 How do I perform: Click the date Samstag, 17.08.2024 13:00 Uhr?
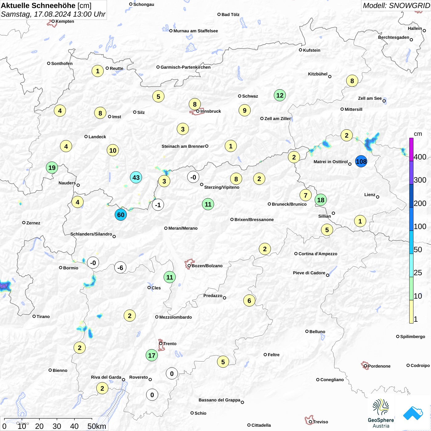tap(53, 14)
